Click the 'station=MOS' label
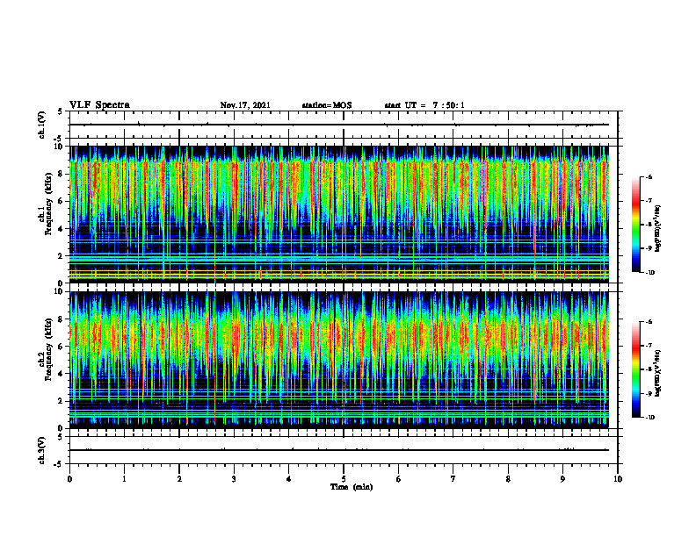Image resolution: width=696 pixels, height=537 pixels. tap(327, 105)
